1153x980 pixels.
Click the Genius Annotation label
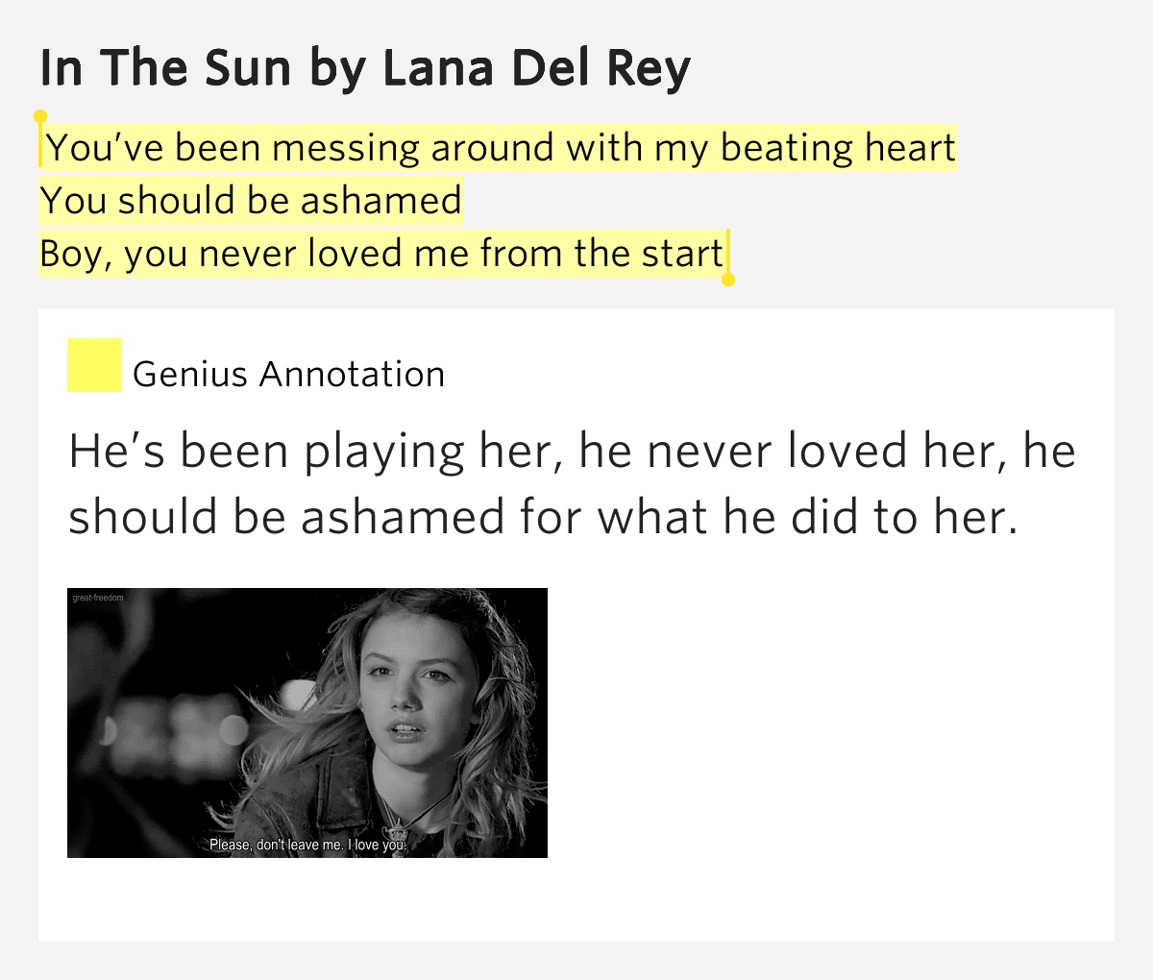(288, 374)
